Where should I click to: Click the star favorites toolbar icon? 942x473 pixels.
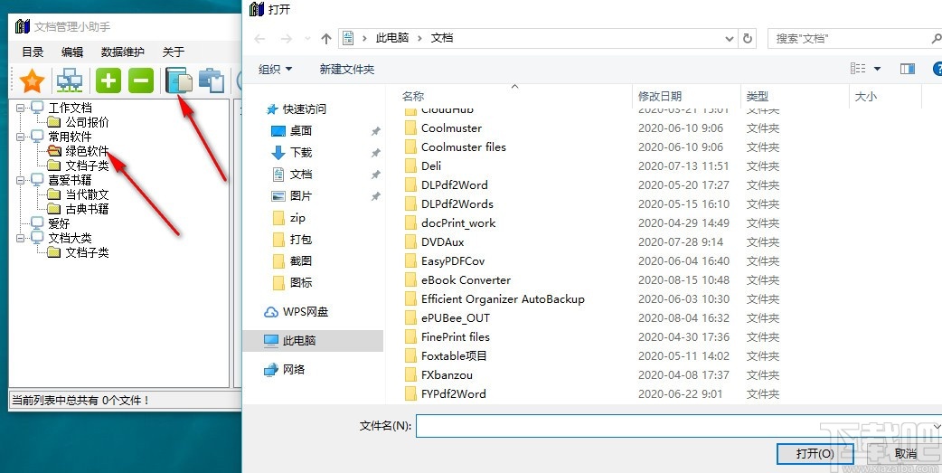(x=32, y=81)
